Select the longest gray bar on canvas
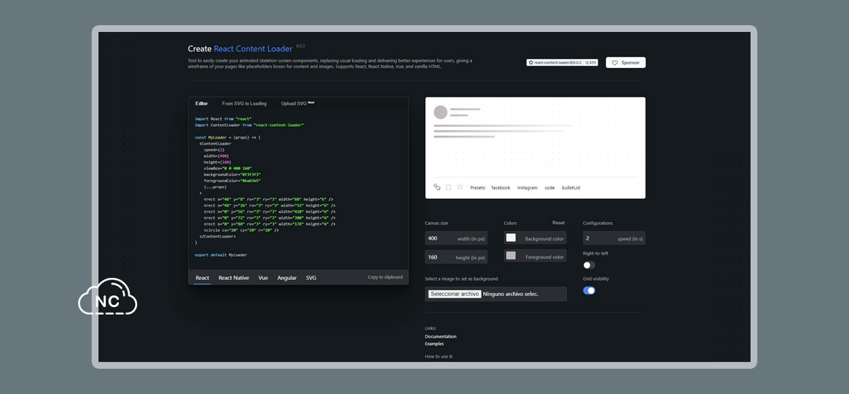The image size is (849, 394). 502,126
